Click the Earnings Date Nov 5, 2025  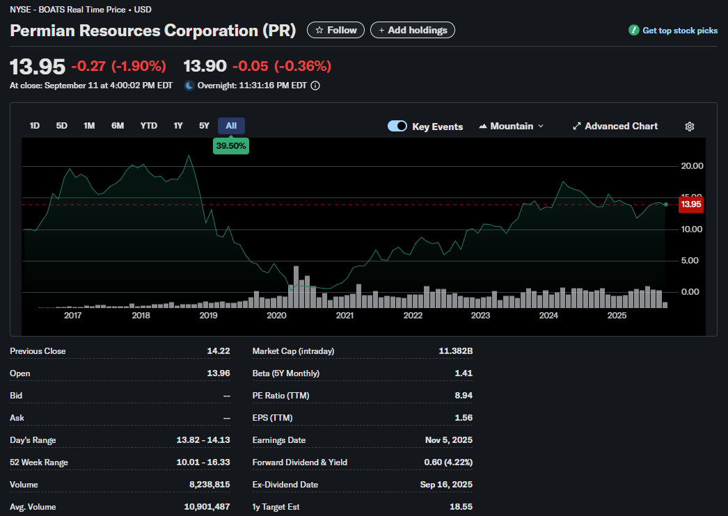pos(448,440)
